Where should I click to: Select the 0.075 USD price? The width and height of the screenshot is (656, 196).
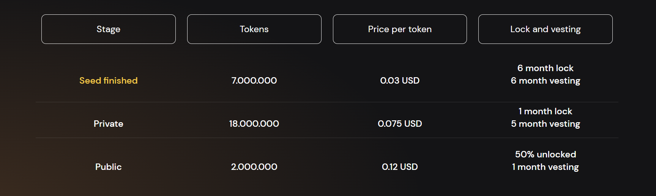click(400, 124)
